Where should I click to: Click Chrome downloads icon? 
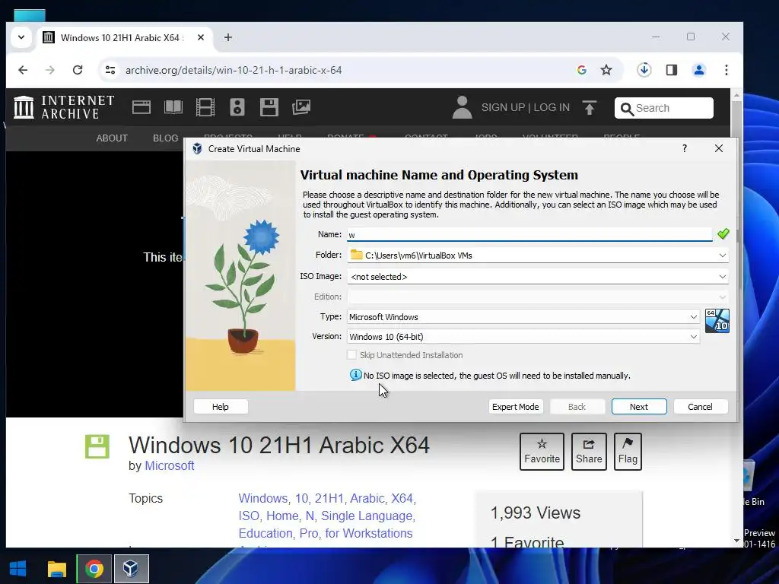(644, 70)
